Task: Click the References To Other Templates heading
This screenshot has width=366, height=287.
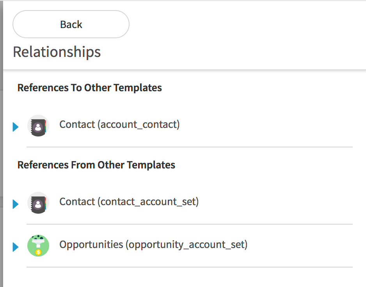Action: click(90, 88)
